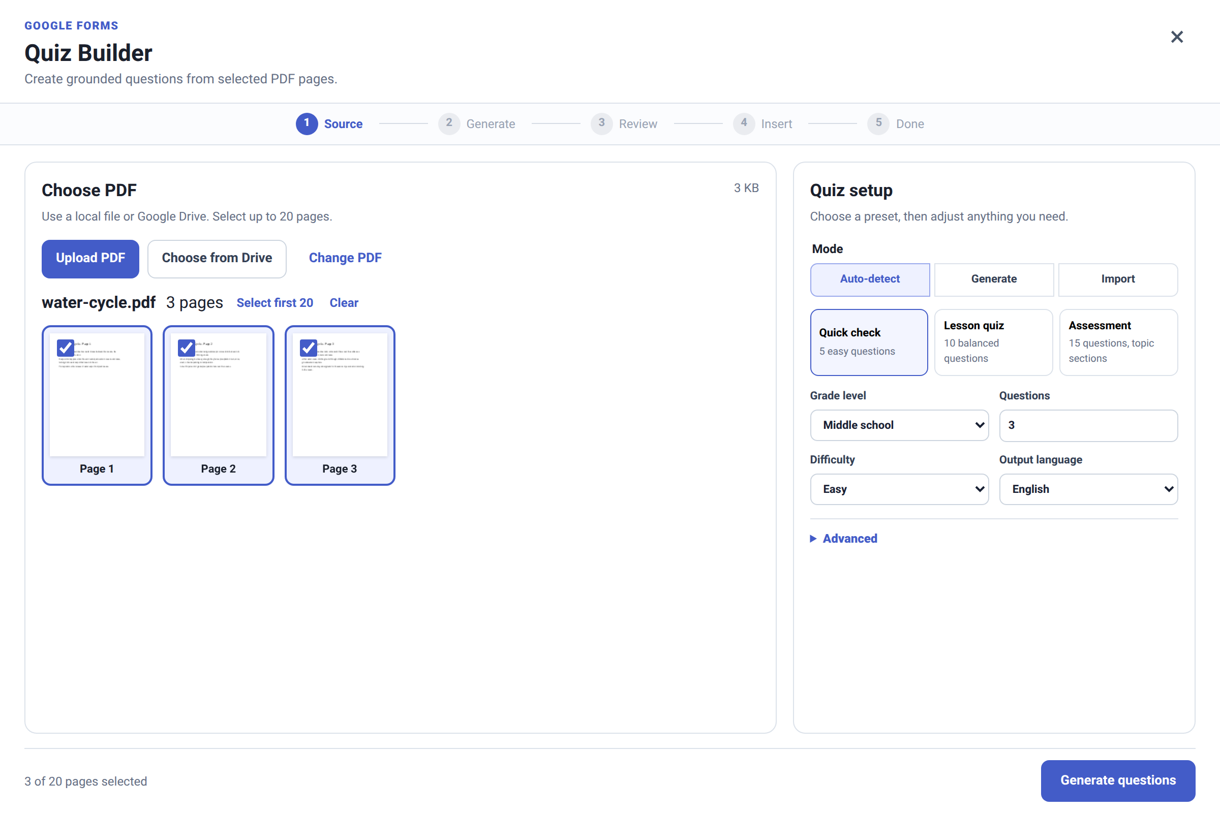The image size is (1220, 813).
Task: Click the 3 KB file size text
Action: coord(746,188)
